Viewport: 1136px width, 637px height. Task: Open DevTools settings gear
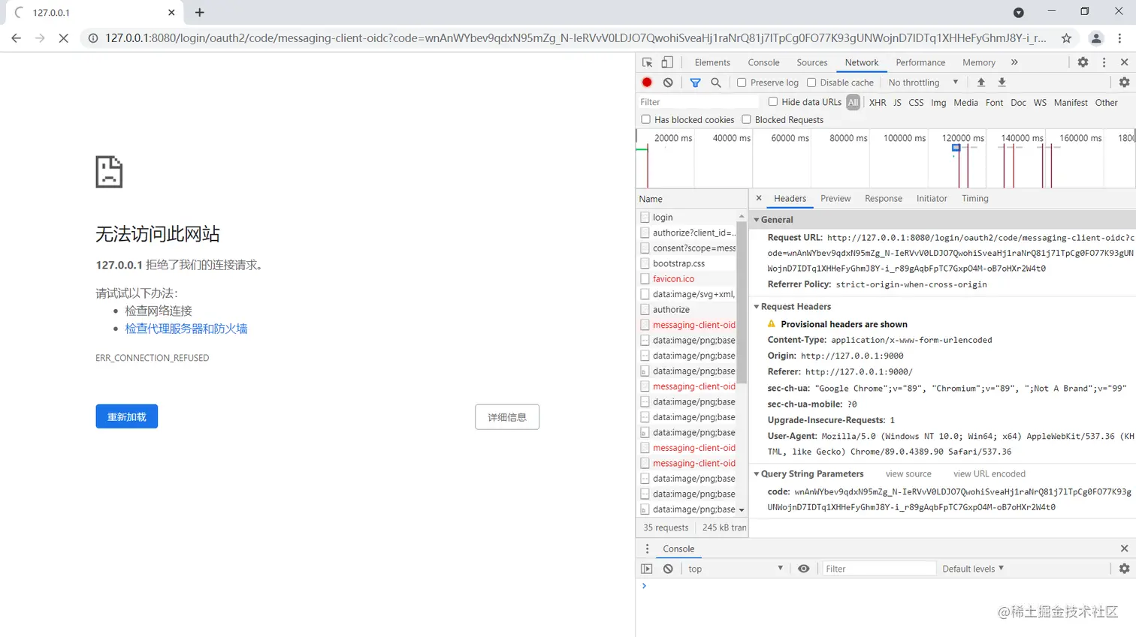[1083, 62]
